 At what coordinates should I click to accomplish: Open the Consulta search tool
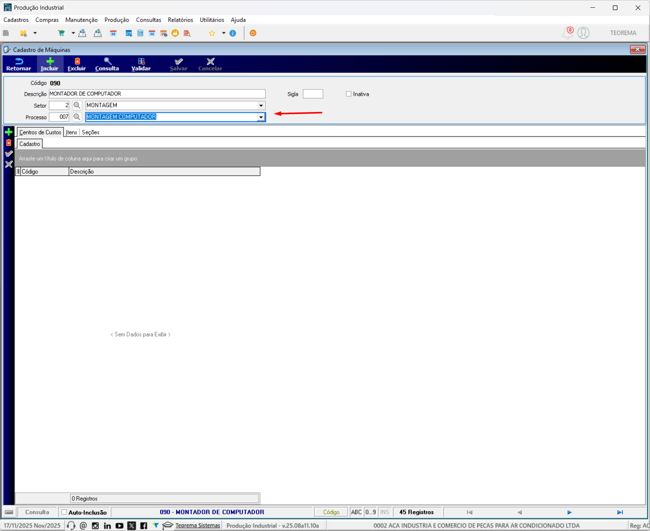point(107,64)
